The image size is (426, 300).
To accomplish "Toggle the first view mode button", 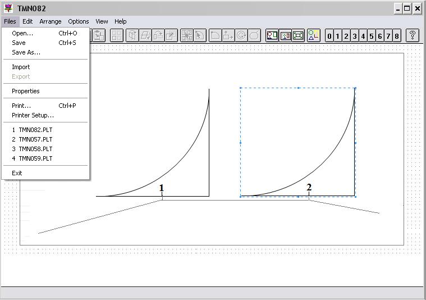I will (x=272, y=35).
